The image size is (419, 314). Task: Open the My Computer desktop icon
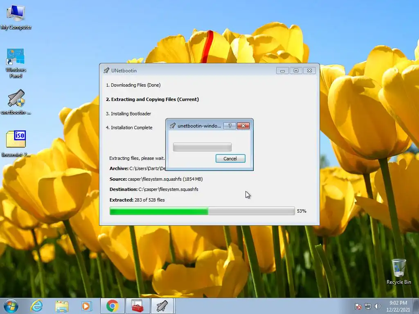click(16, 18)
